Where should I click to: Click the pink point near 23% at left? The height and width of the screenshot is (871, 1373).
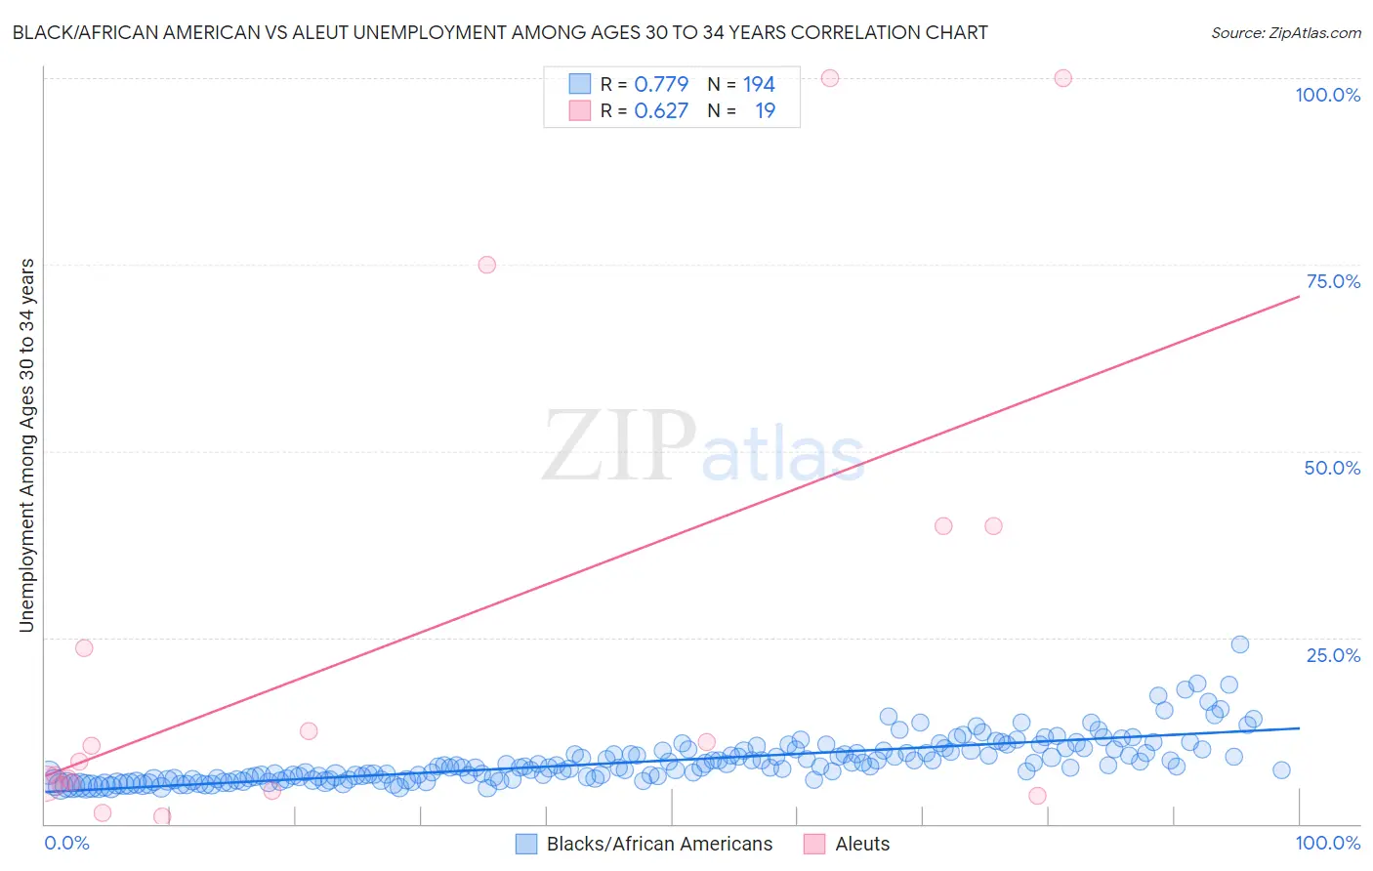point(84,648)
